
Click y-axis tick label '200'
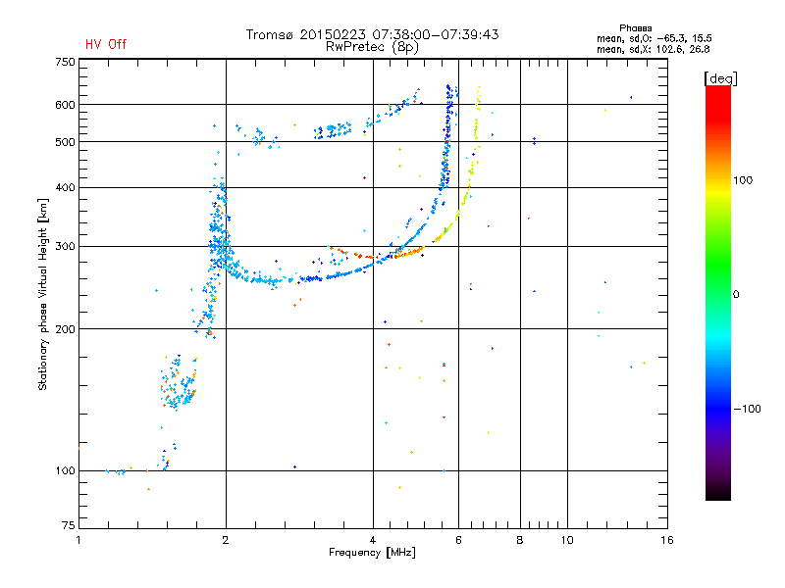coord(65,329)
